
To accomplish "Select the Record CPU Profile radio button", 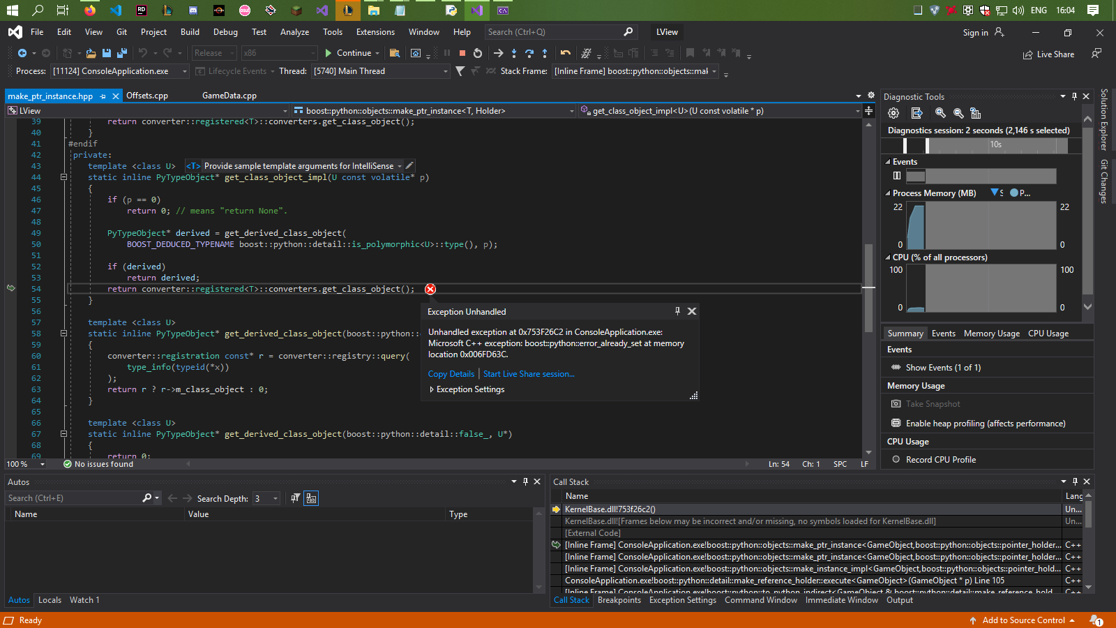I will [896, 459].
